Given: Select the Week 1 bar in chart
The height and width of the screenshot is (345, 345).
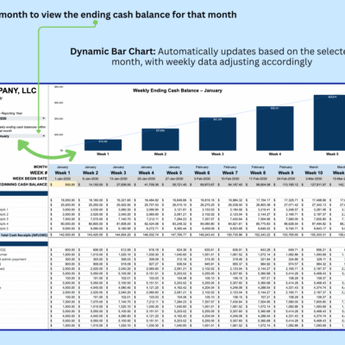Looking at the screenshot, I should click(x=103, y=145).
